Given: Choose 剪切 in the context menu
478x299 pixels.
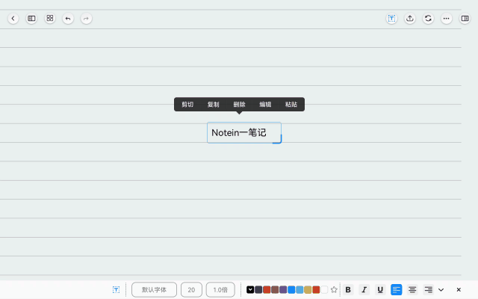Looking at the screenshot, I should pos(187,105).
